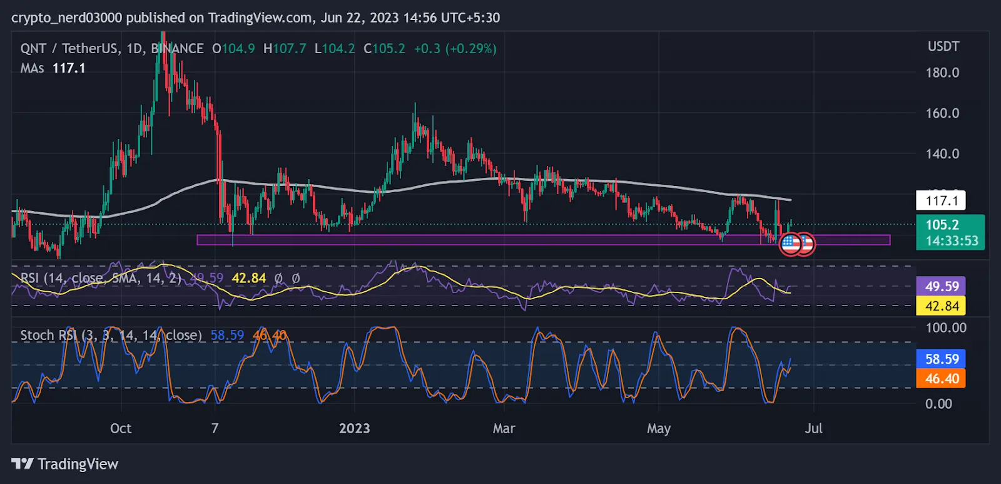The width and height of the screenshot is (1001, 484).
Task: Click the 160.0 price axis label
Action: (x=942, y=113)
